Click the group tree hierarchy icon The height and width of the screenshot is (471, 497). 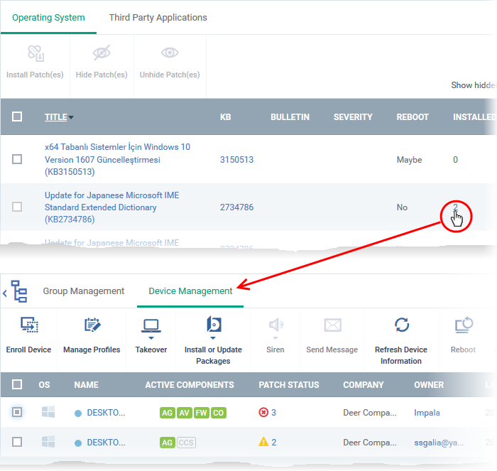coord(19,292)
